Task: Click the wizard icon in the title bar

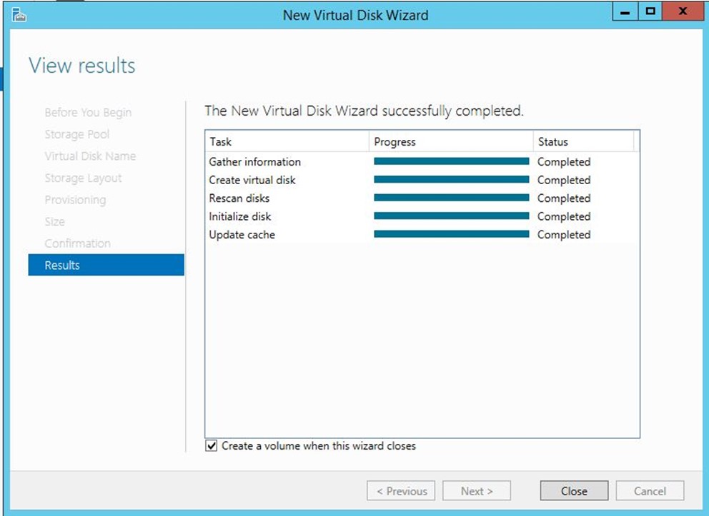Action: (x=19, y=15)
